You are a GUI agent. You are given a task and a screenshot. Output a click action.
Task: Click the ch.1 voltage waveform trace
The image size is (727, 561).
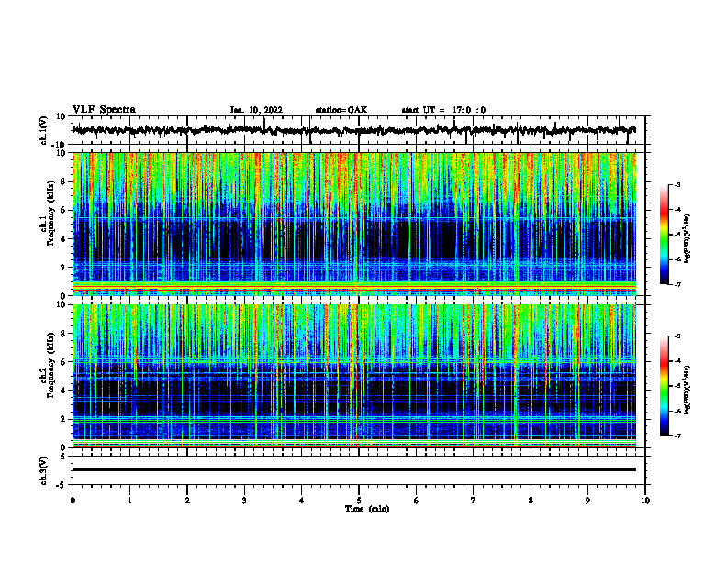353,130
